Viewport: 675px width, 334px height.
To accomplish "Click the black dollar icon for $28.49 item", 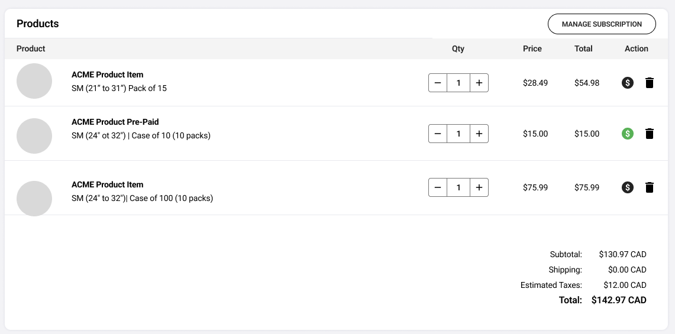I will click(628, 83).
